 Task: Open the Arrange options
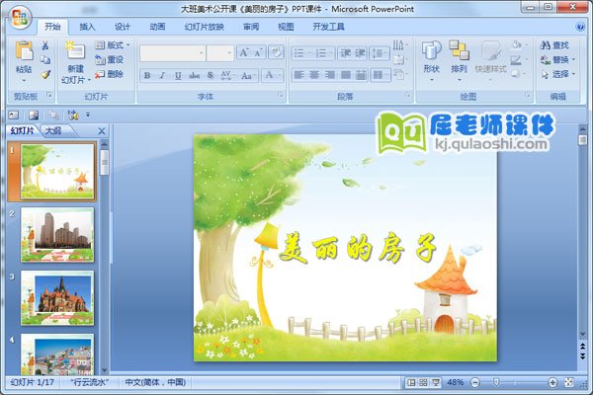pos(460,60)
